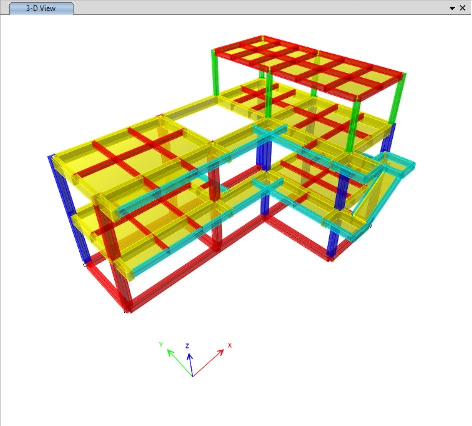This screenshot has height=426, width=472.
Task: Close the 3-D View panel
Action: (x=462, y=8)
